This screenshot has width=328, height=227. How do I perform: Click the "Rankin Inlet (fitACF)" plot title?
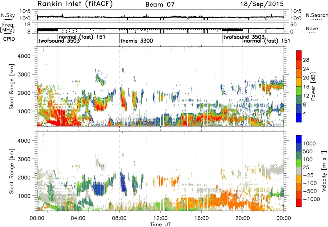(75, 4)
